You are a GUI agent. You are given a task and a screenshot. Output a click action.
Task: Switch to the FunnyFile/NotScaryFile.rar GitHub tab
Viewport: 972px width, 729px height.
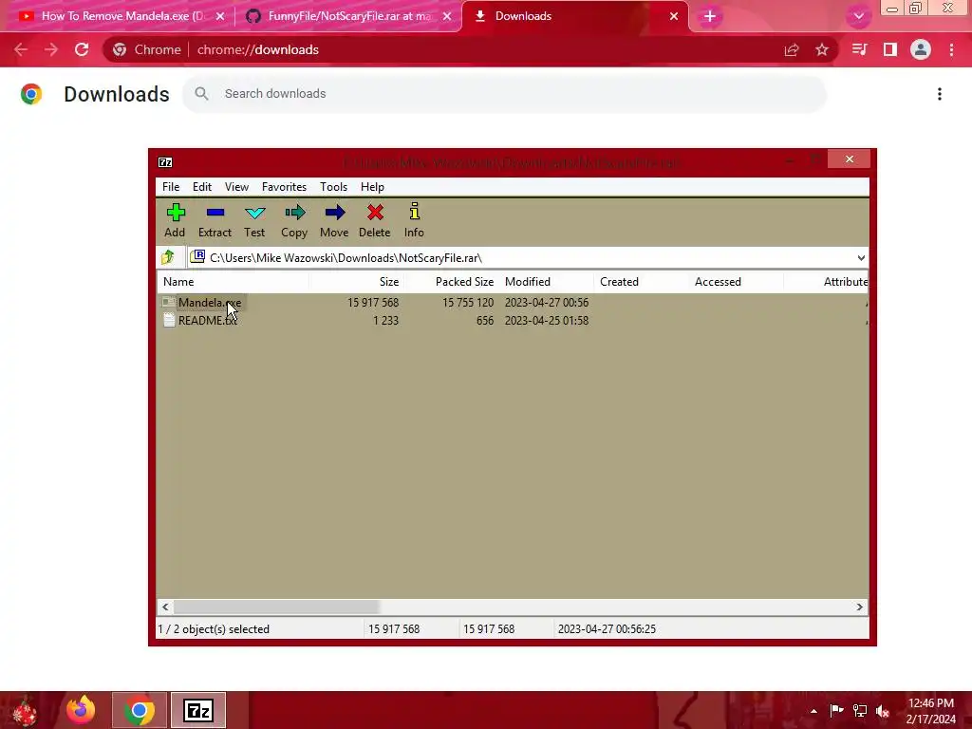(349, 16)
